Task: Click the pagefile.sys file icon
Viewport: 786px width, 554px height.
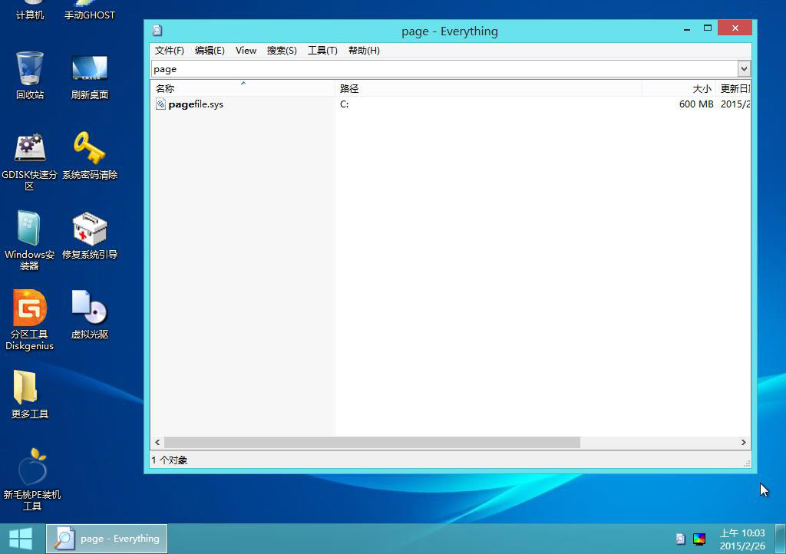Action: click(x=160, y=104)
